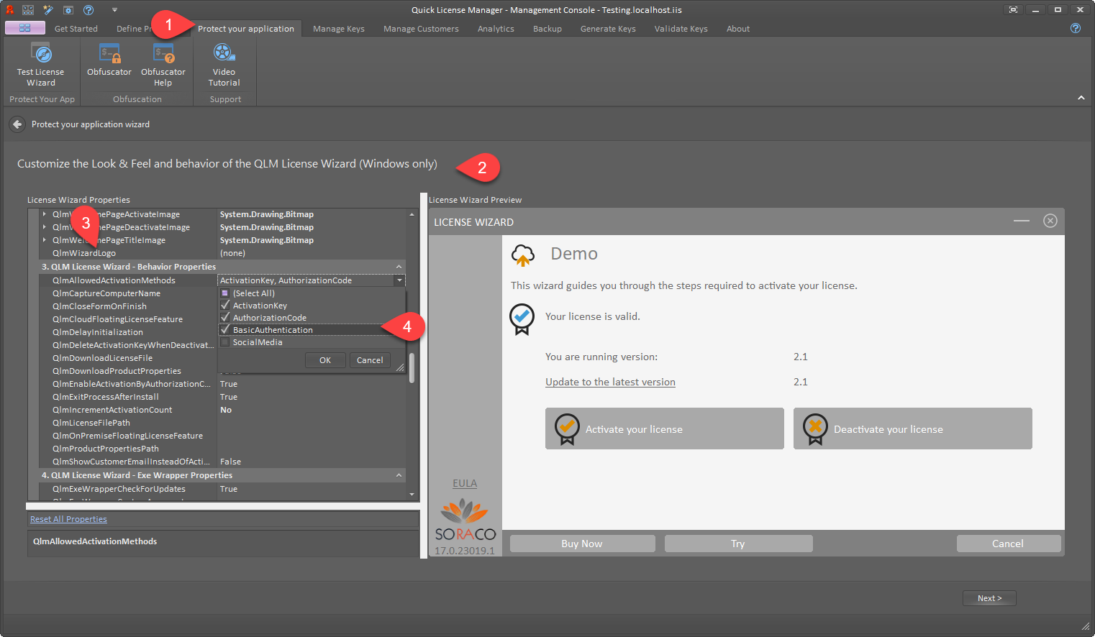Confirm selection with OK button

click(x=325, y=360)
